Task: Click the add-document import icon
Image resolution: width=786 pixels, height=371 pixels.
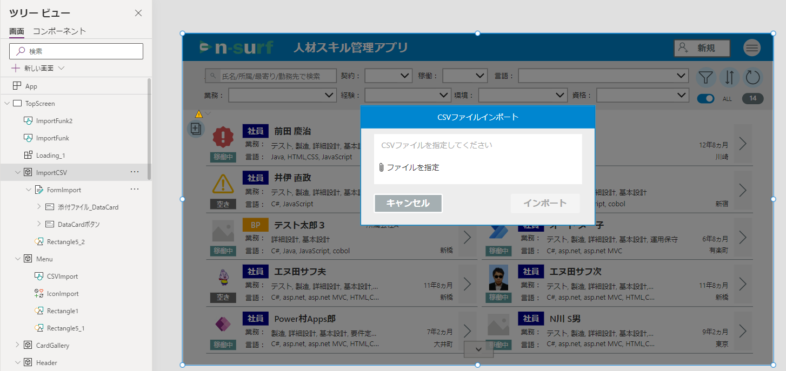Action: pos(196,129)
